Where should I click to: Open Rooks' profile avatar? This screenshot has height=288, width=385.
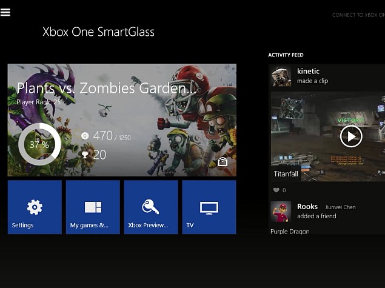tap(281, 212)
